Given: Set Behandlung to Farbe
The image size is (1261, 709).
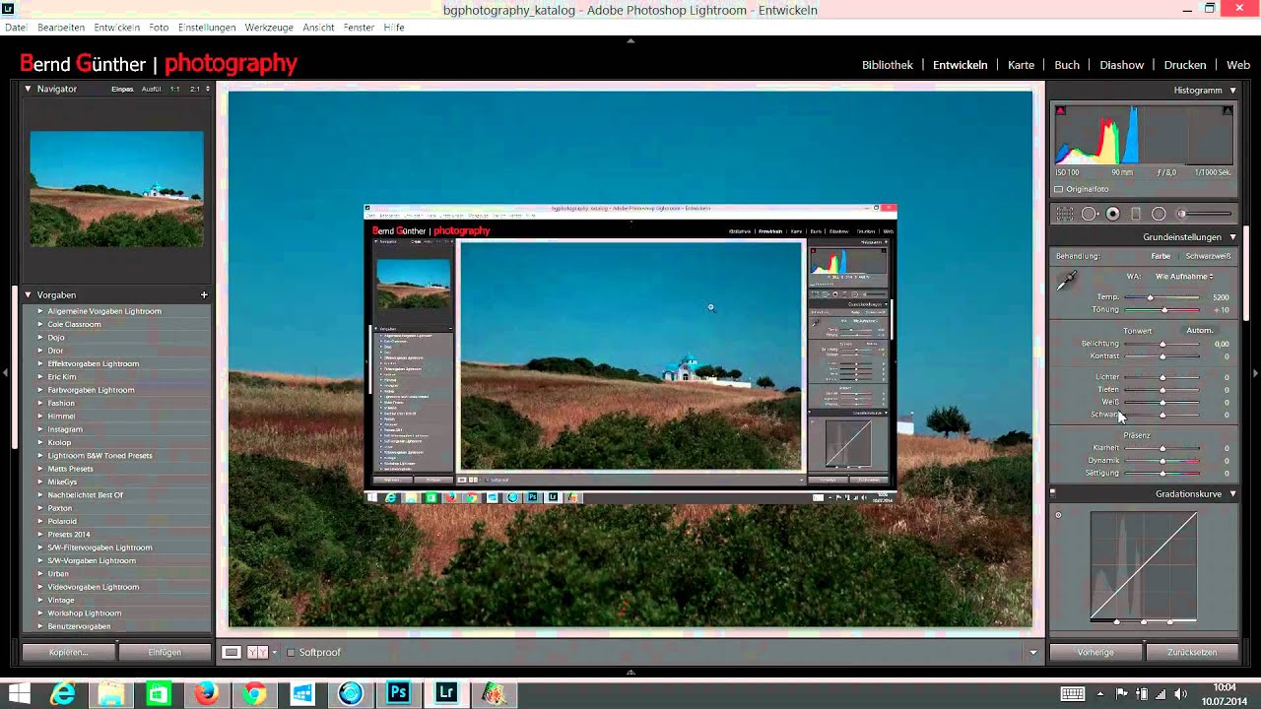Looking at the screenshot, I should tap(1161, 256).
